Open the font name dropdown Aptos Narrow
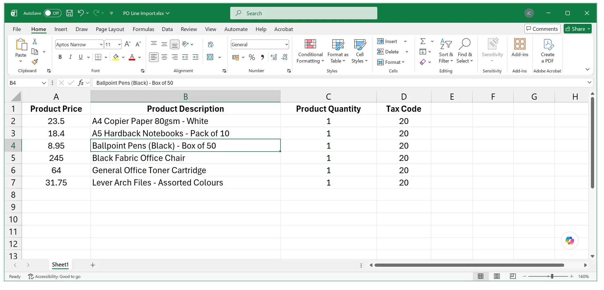The image size is (604, 290). tap(101, 45)
